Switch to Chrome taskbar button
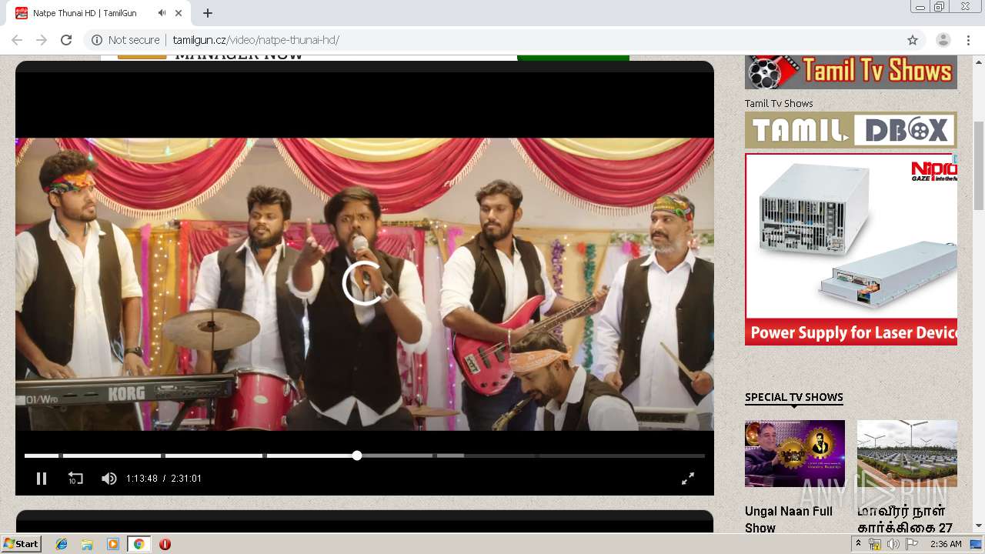The image size is (985, 554). point(139,544)
